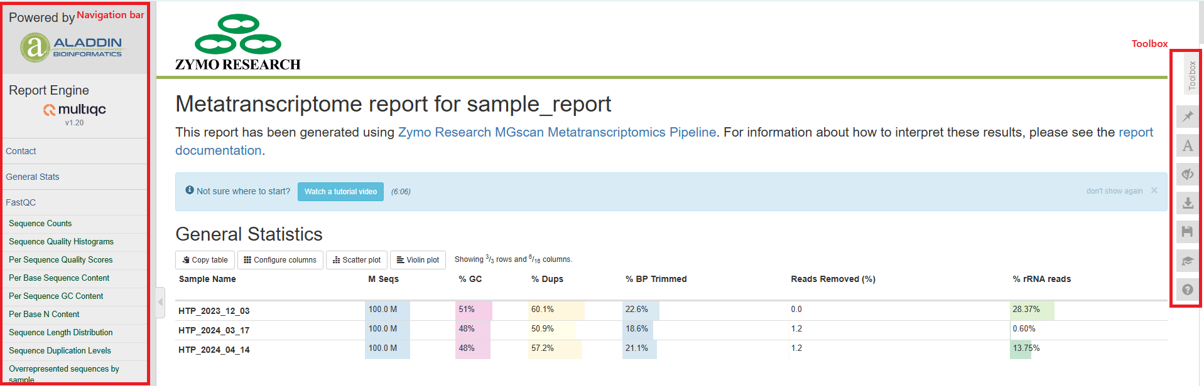Viewport: 1204px width, 386px height.
Task: Open the export plots download icon
Action: pyautogui.click(x=1187, y=203)
